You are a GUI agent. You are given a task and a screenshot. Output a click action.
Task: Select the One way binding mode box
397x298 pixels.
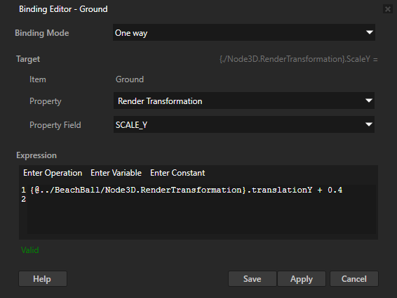coord(244,32)
